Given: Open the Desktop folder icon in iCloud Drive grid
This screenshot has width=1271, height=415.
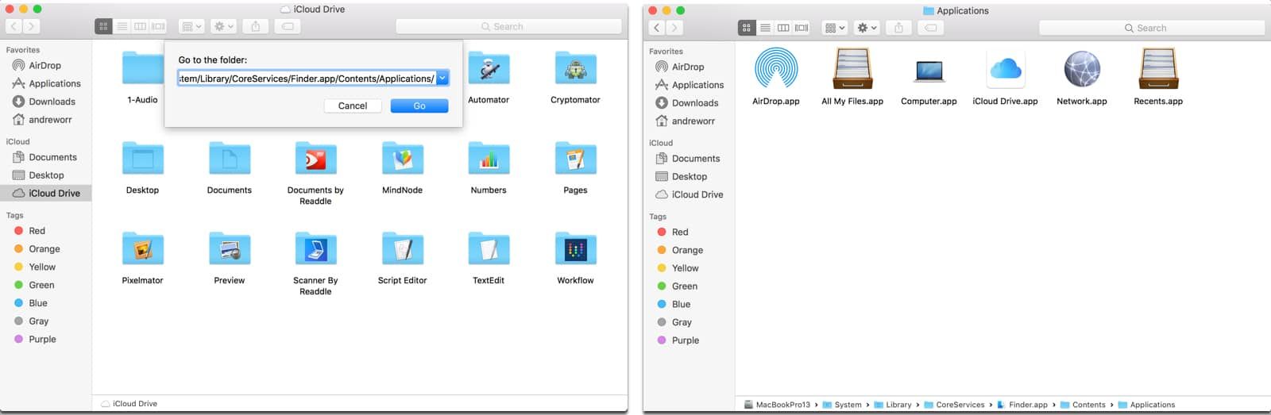Looking at the screenshot, I should (142, 158).
